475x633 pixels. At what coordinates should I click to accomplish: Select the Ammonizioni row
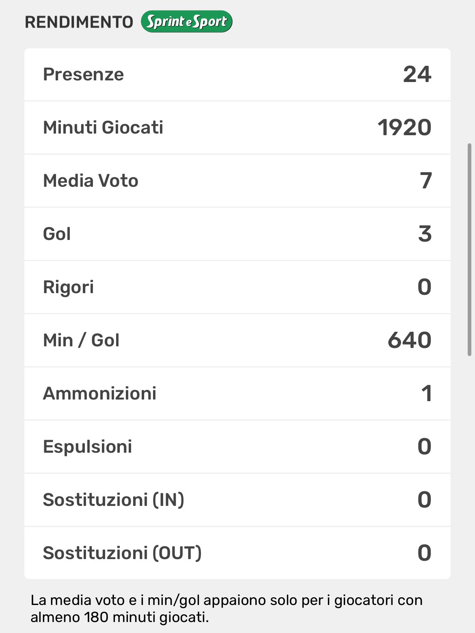[237, 393]
